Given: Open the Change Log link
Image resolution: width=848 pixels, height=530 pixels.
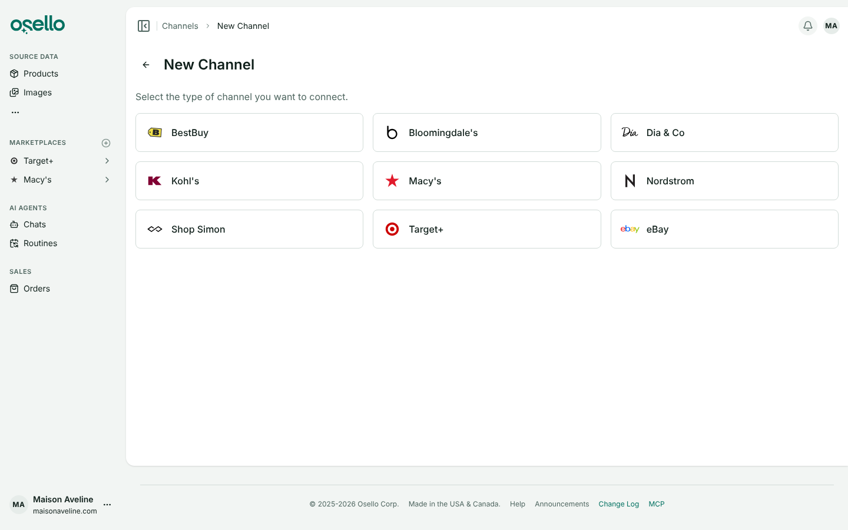Looking at the screenshot, I should 619,504.
